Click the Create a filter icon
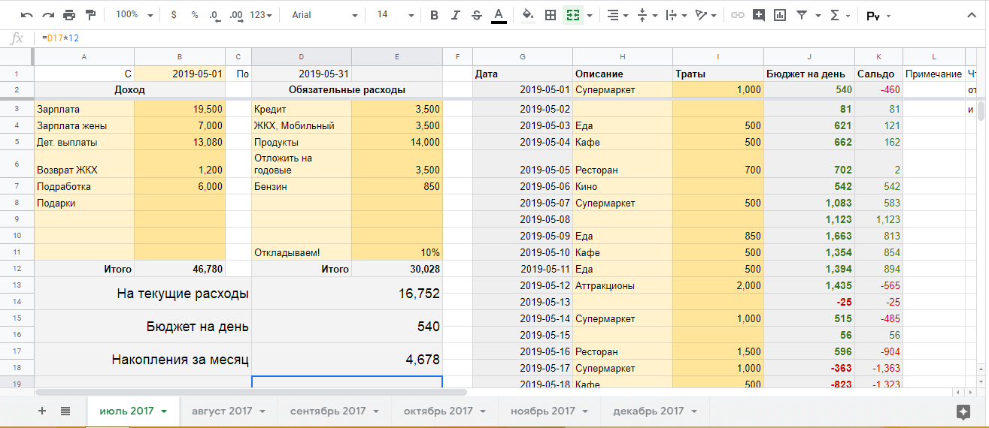The width and height of the screenshot is (989, 428). [802, 15]
